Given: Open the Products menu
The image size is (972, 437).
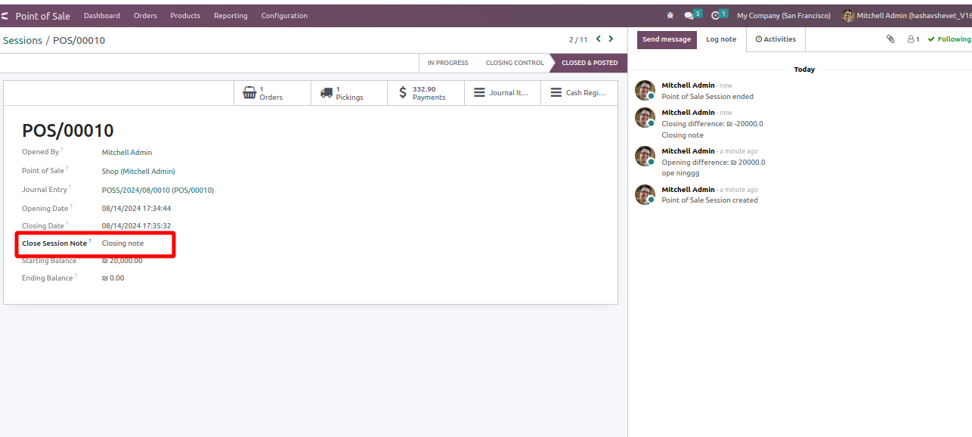Looking at the screenshot, I should 185,16.
